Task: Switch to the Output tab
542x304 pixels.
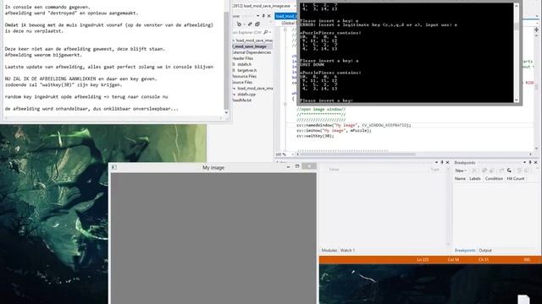Action: click(485, 250)
